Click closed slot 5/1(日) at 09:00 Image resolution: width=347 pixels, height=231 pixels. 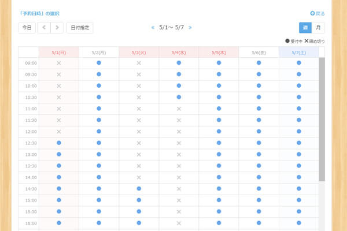click(58, 62)
